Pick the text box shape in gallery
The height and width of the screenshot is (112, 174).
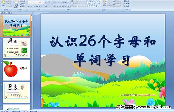click(88, 1)
